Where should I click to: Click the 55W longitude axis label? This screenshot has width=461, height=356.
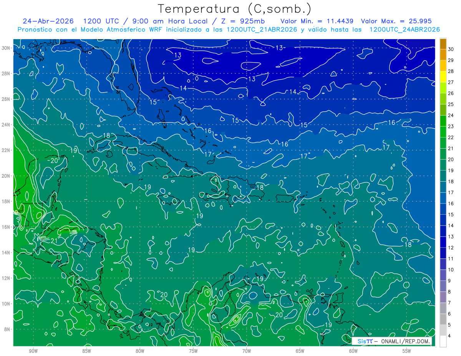[x=407, y=351]
